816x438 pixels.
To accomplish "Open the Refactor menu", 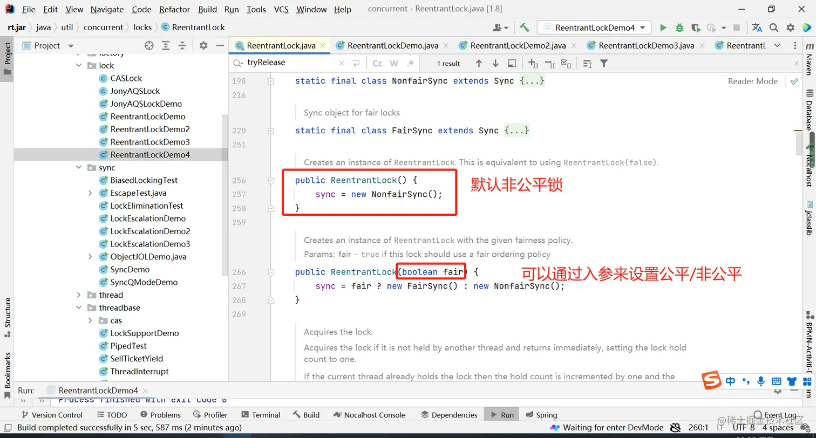I will [x=174, y=9].
